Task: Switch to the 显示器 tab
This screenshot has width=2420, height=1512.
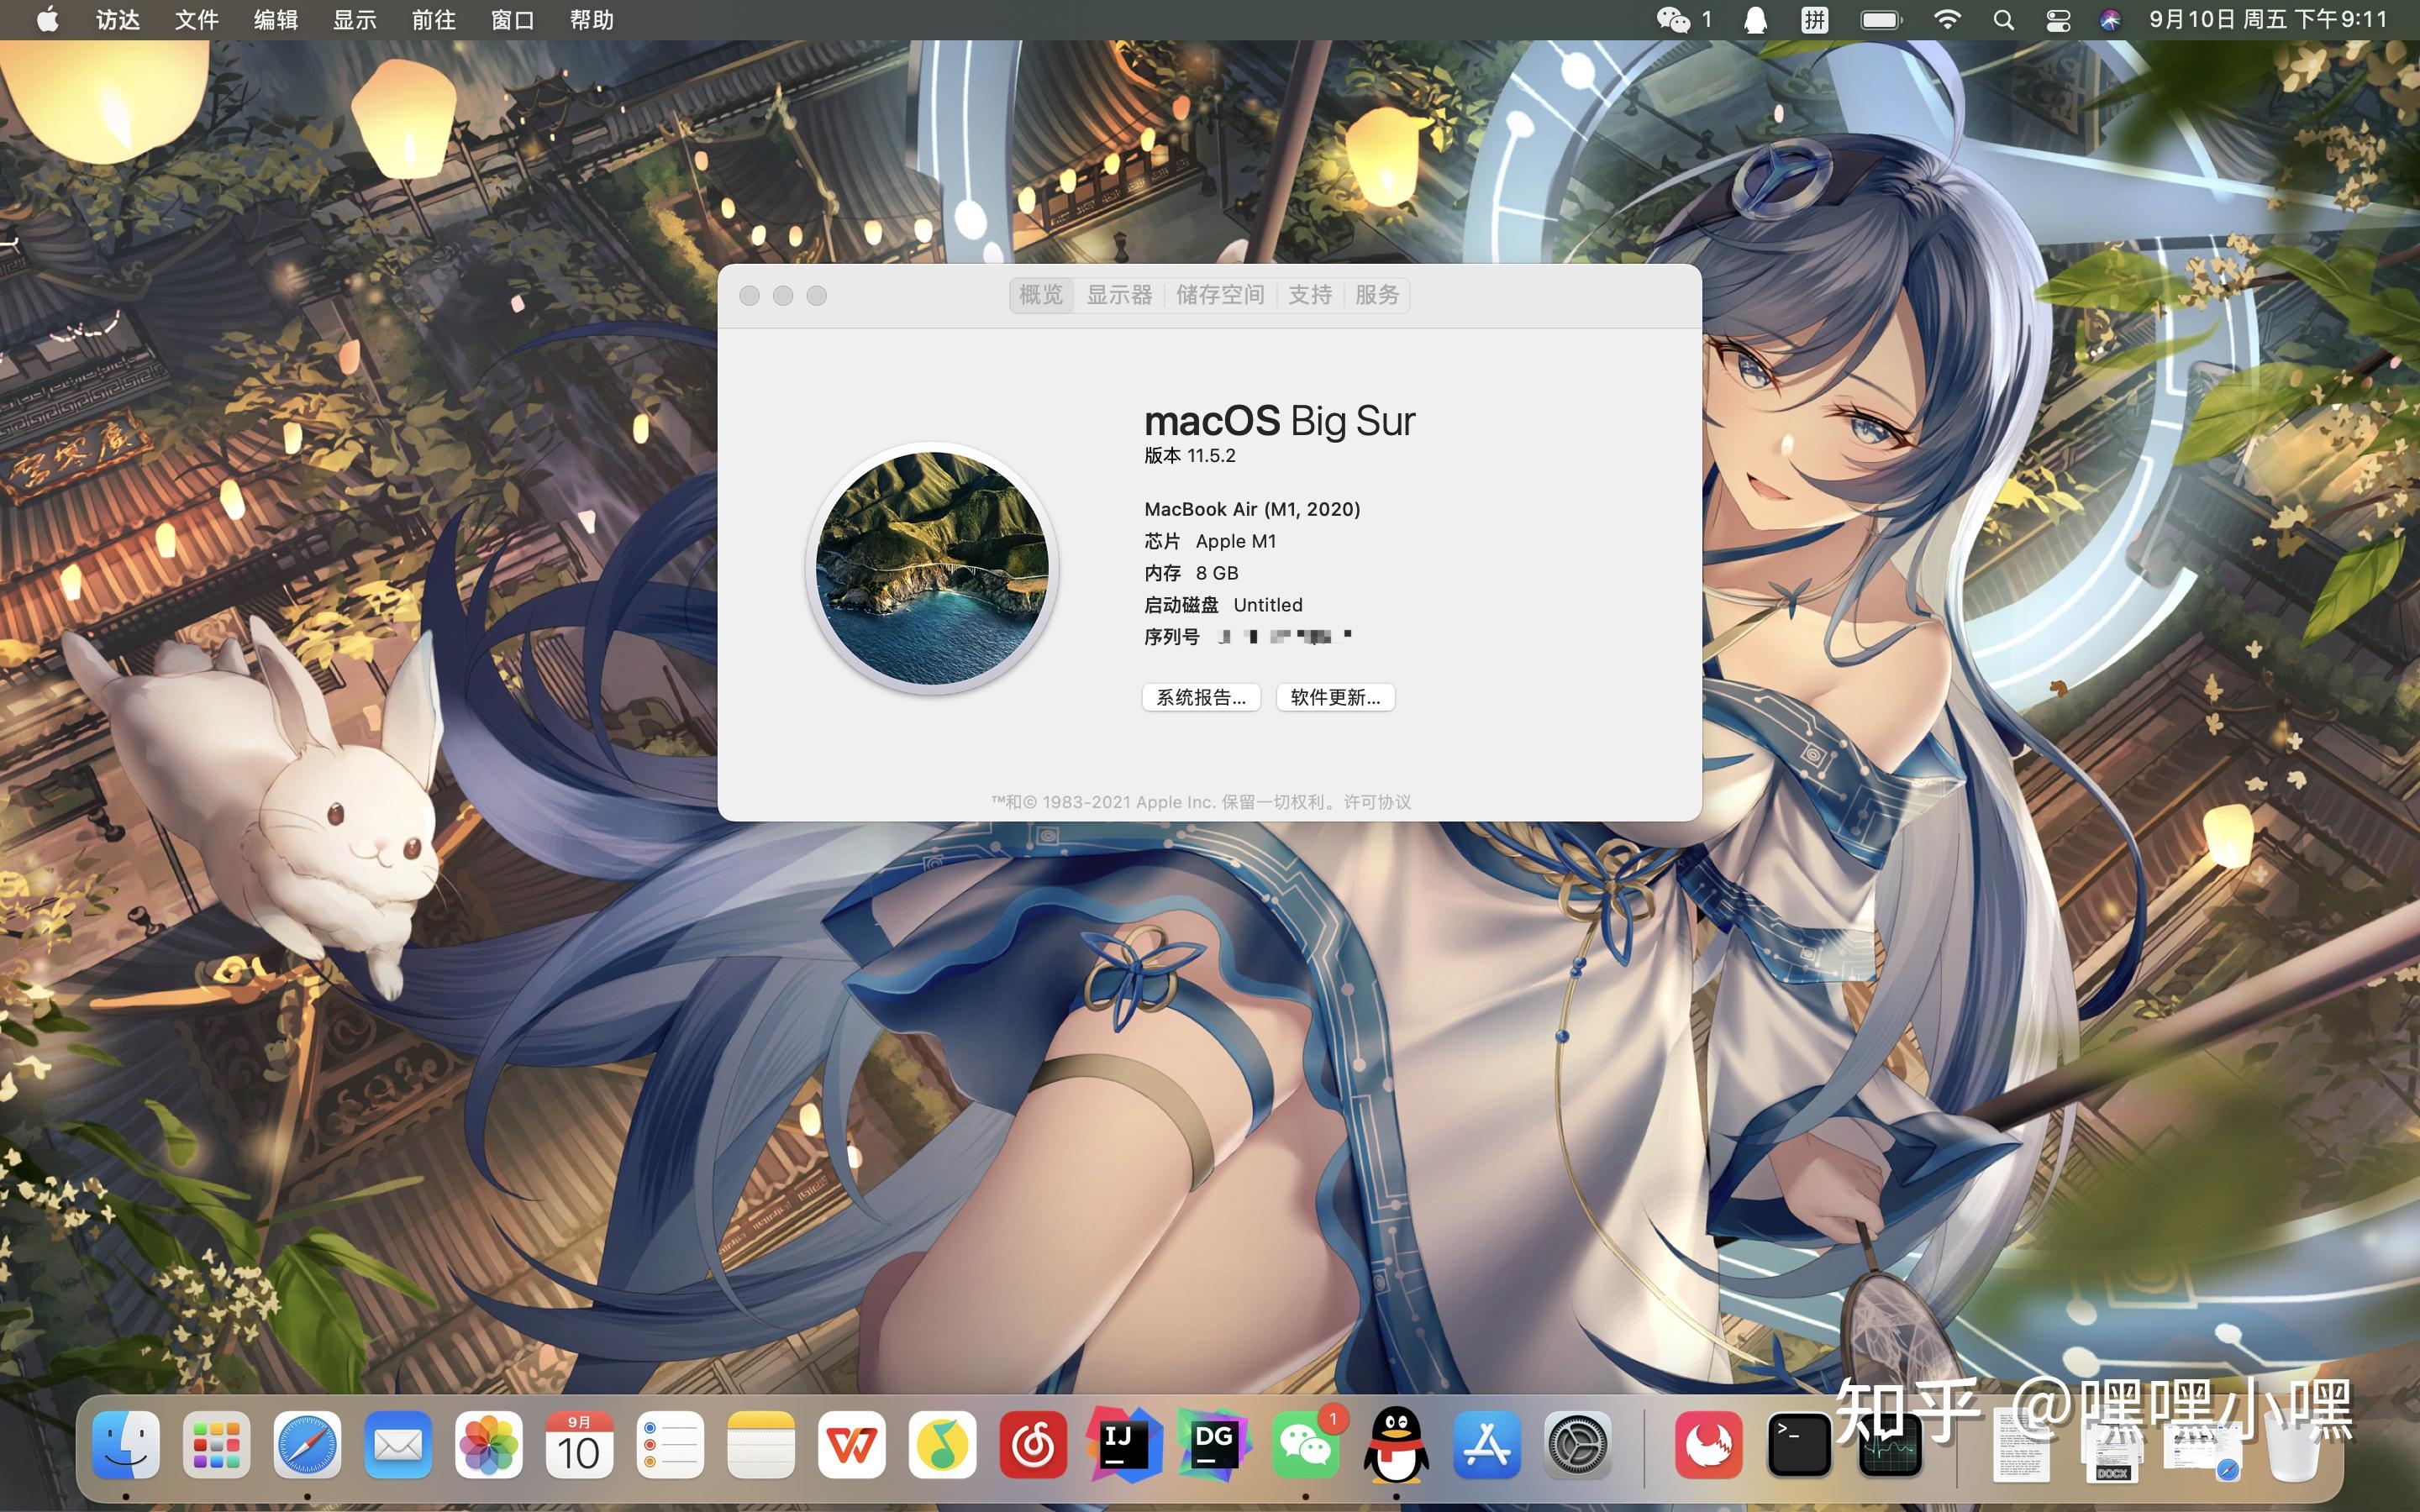Action: coord(1120,295)
